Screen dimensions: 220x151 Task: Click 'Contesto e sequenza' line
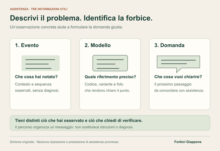point(33,84)
